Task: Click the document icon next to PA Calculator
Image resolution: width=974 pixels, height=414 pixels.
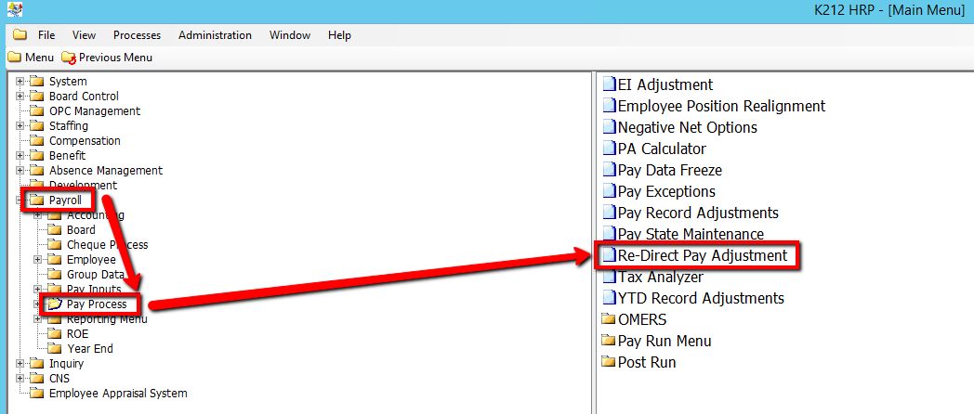Action: [610, 149]
